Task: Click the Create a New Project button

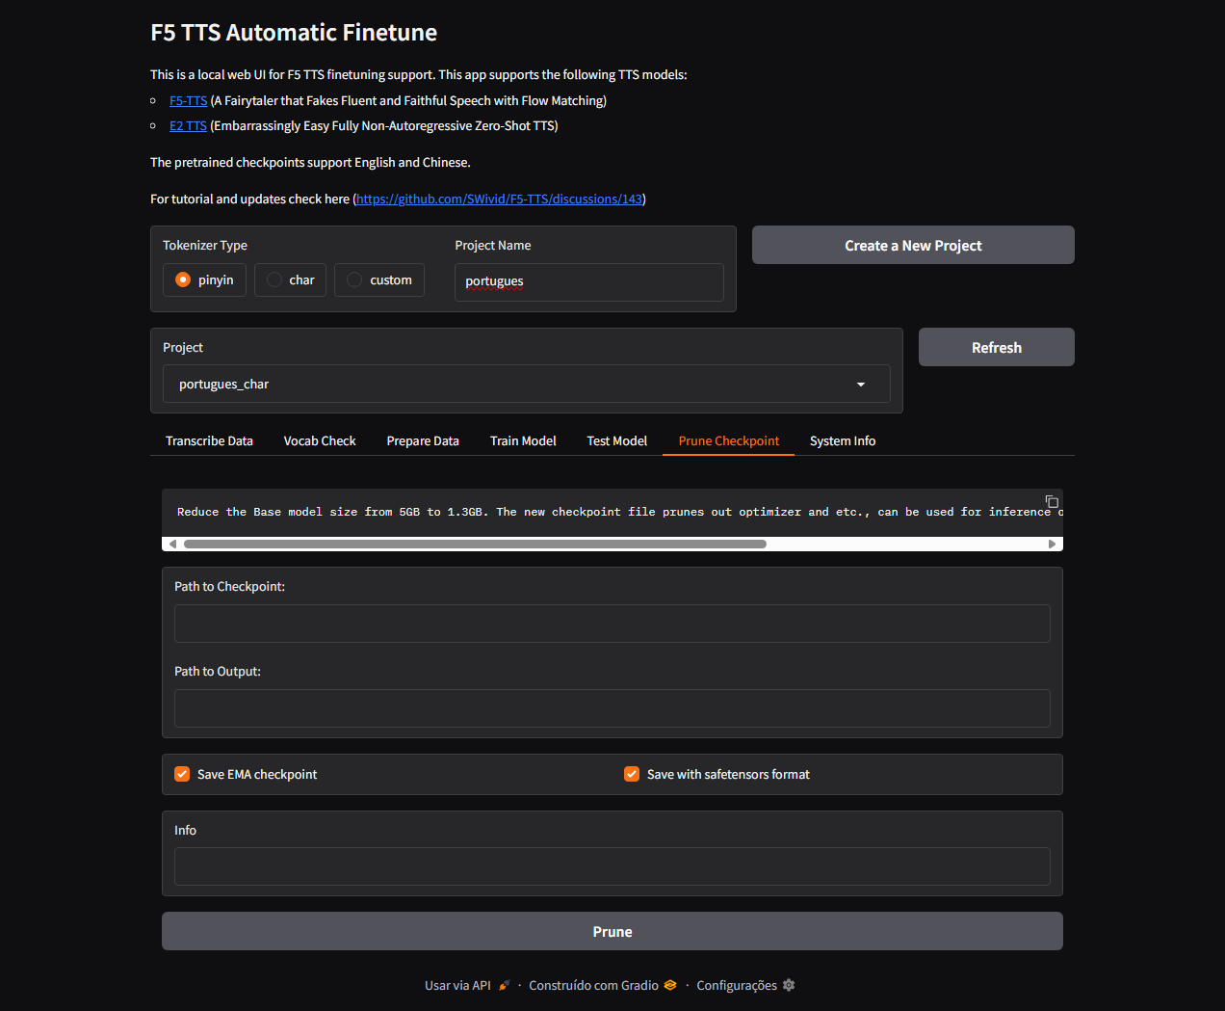Action: 913,245
